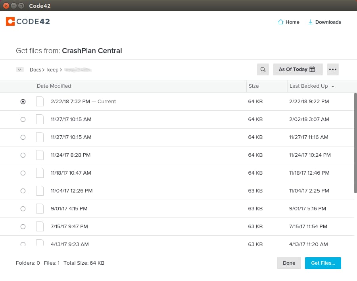This screenshot has width=357, height=281.
Task: Open the three-dots more options menu
Action: coord(332,69)
